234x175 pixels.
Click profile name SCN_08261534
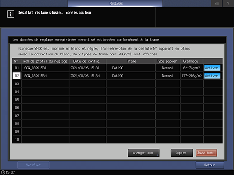point(35,76)
